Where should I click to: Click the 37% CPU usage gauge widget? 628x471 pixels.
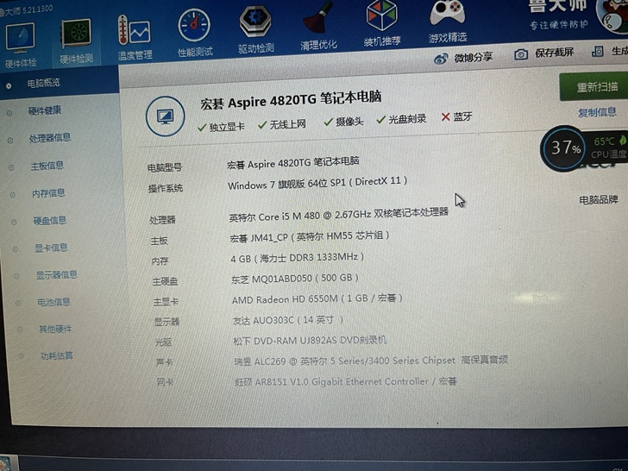click(x=565, y=148)
